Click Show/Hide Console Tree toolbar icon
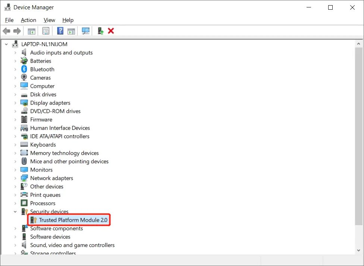The image size is (364, 266). (x=32, y=31)
